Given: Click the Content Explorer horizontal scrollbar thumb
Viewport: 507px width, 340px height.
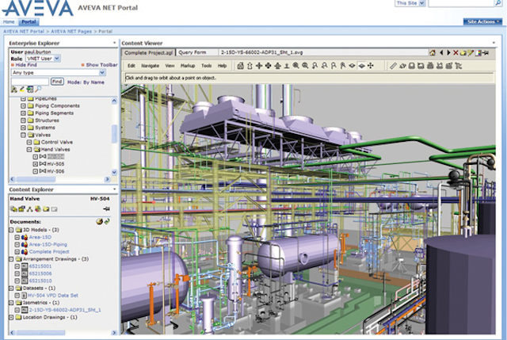Looking at the screenshot, I should coord(40,333).
